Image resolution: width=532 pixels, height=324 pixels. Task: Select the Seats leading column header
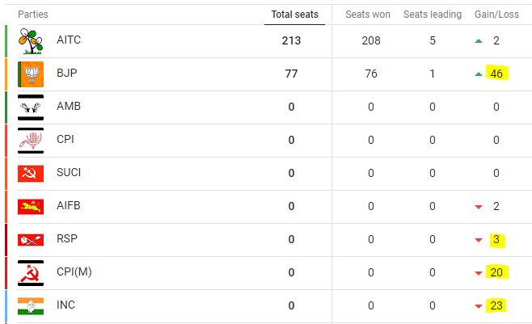pos(433,15)
